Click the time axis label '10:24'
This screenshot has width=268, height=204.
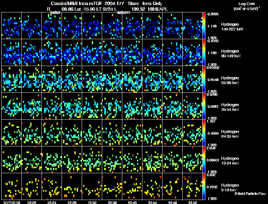tap(52, 202)
